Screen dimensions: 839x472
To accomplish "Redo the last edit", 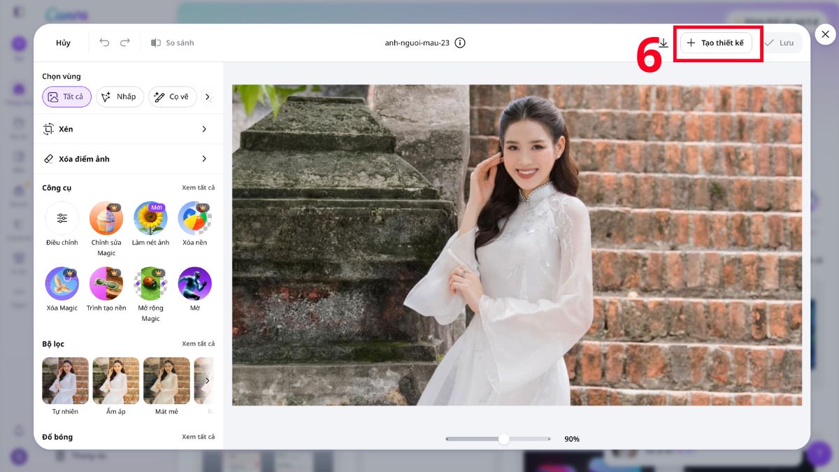I will point(125,43).
